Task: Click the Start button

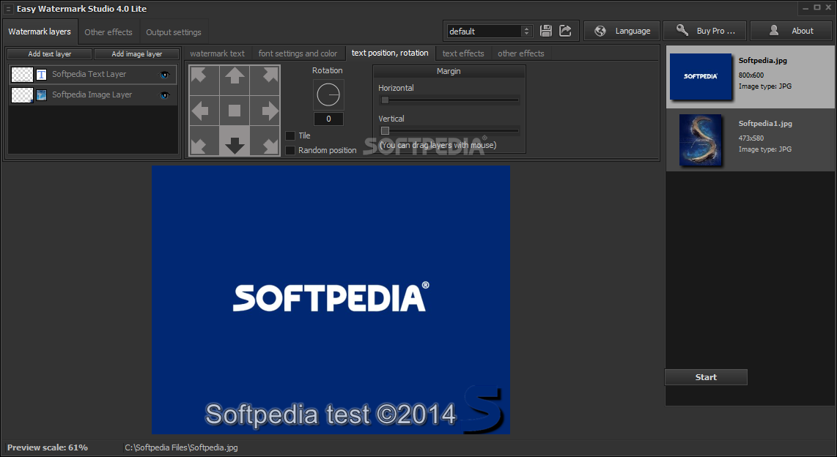Action: click(x=706, y=377)
